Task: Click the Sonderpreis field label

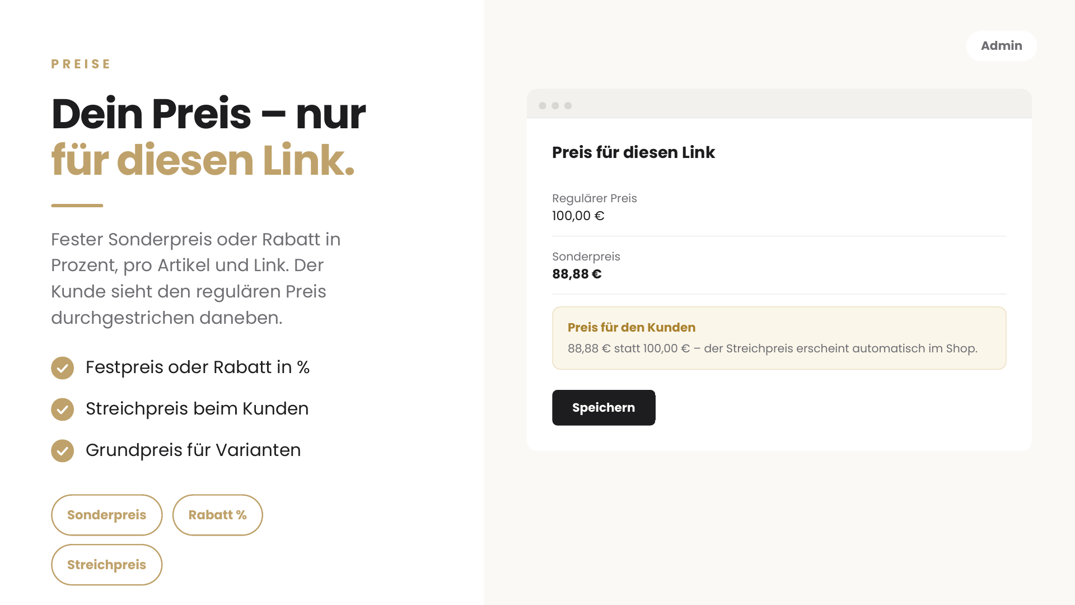Action: click(x=586, y=257)
